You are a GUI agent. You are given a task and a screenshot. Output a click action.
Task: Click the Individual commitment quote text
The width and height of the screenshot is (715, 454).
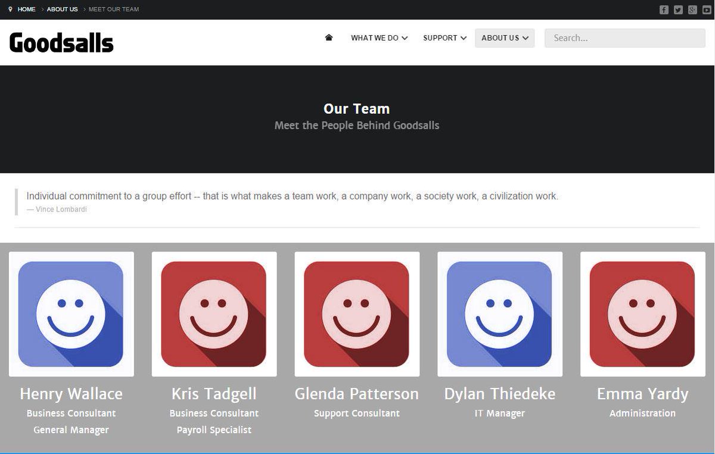(293, 196)
